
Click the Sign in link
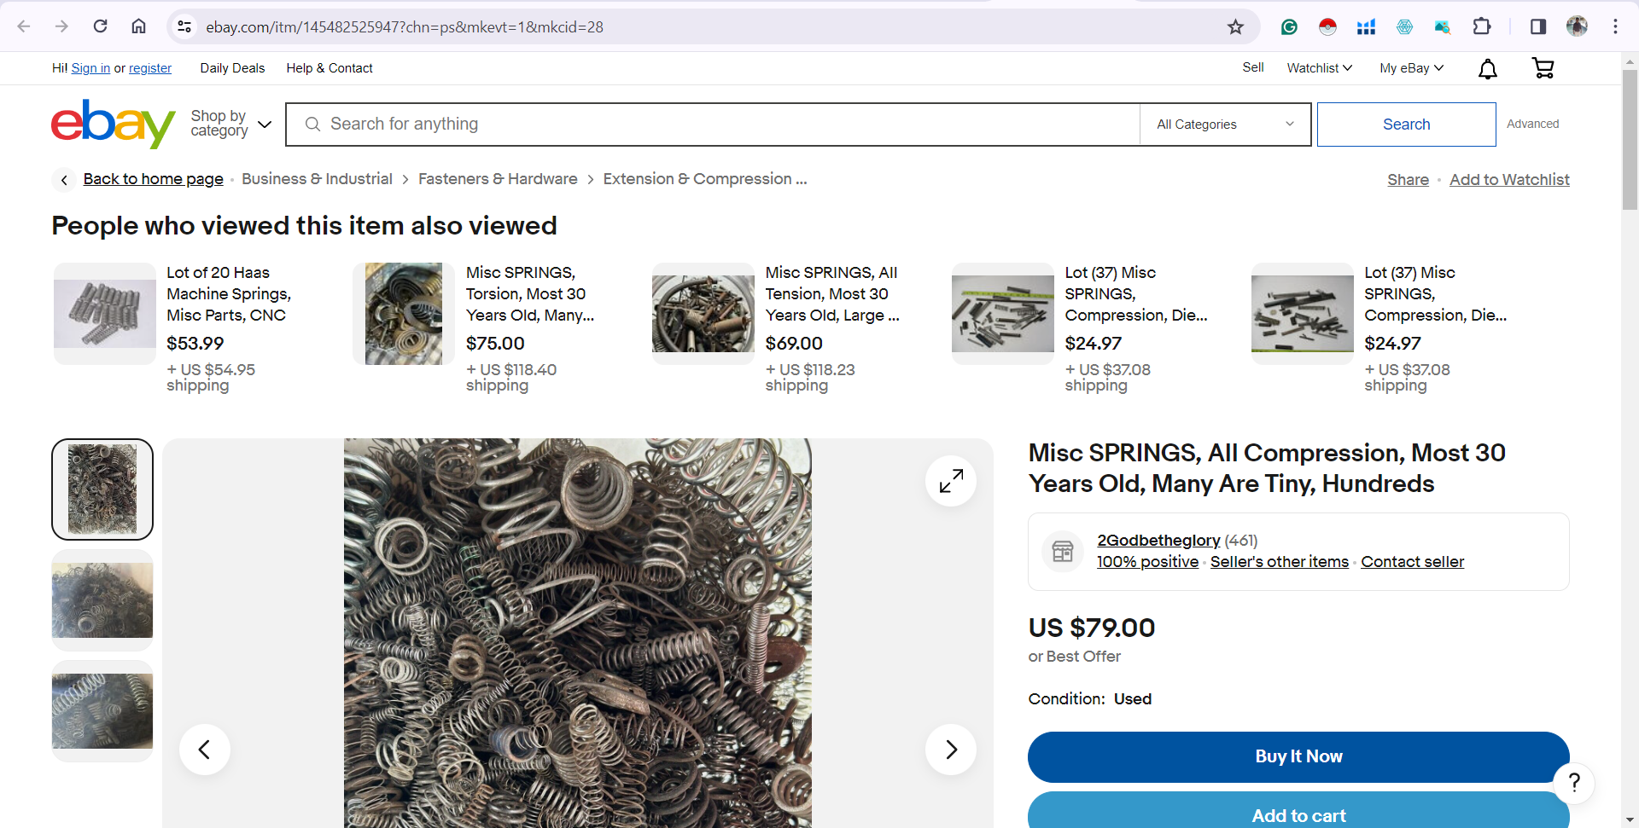coord(90,68)
